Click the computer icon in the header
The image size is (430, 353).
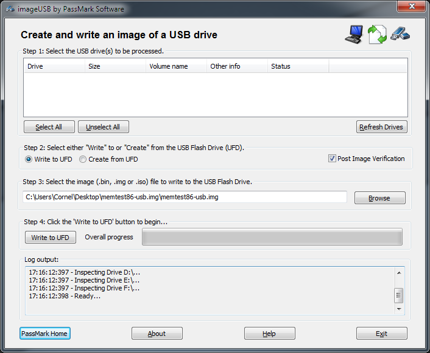(x=354, y=35)
